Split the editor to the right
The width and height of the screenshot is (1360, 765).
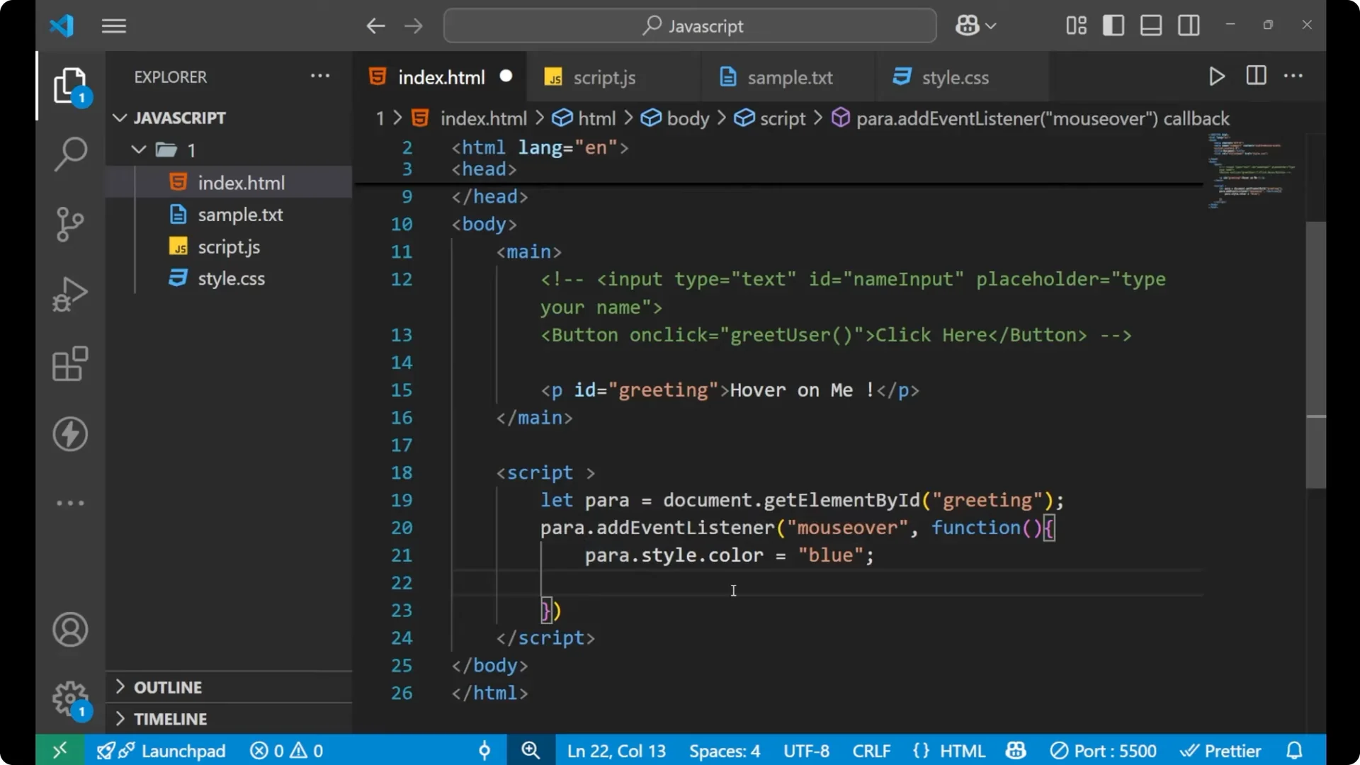tap(1255, 76)
